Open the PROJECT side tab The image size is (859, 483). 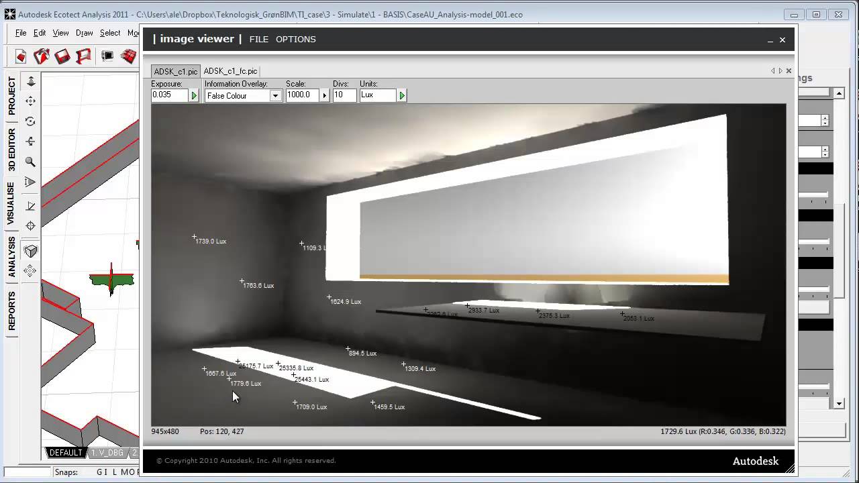point(12,95)
